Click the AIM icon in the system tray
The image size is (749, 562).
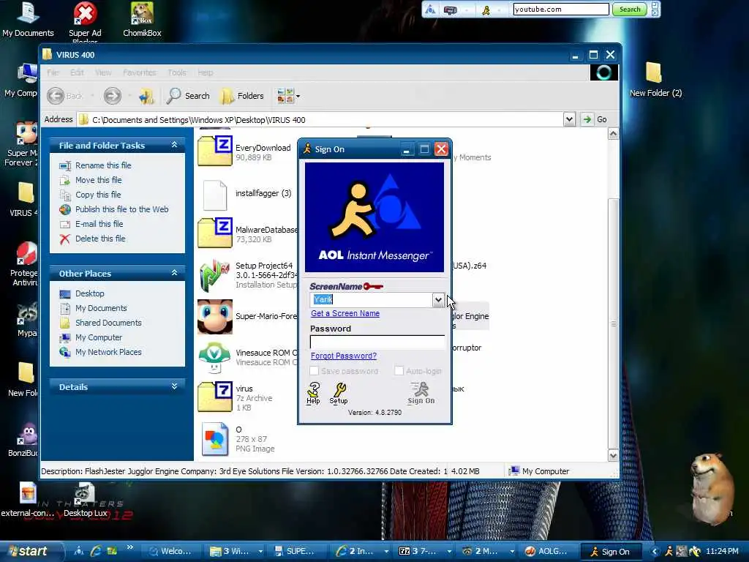(x=669, y=552)
